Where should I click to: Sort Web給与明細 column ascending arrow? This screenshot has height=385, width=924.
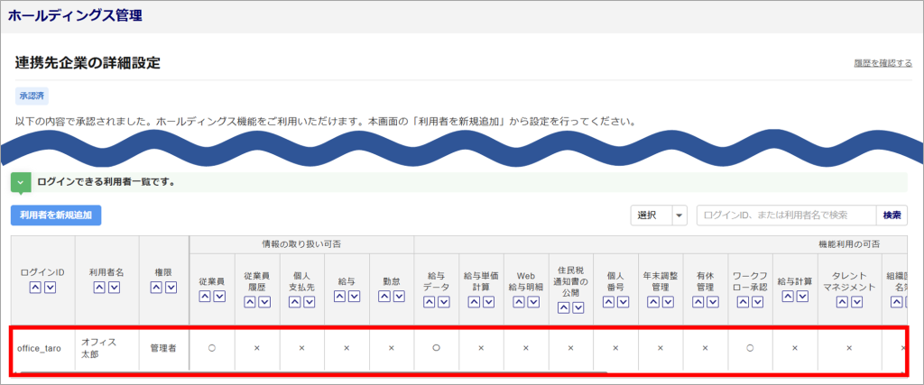518,301
